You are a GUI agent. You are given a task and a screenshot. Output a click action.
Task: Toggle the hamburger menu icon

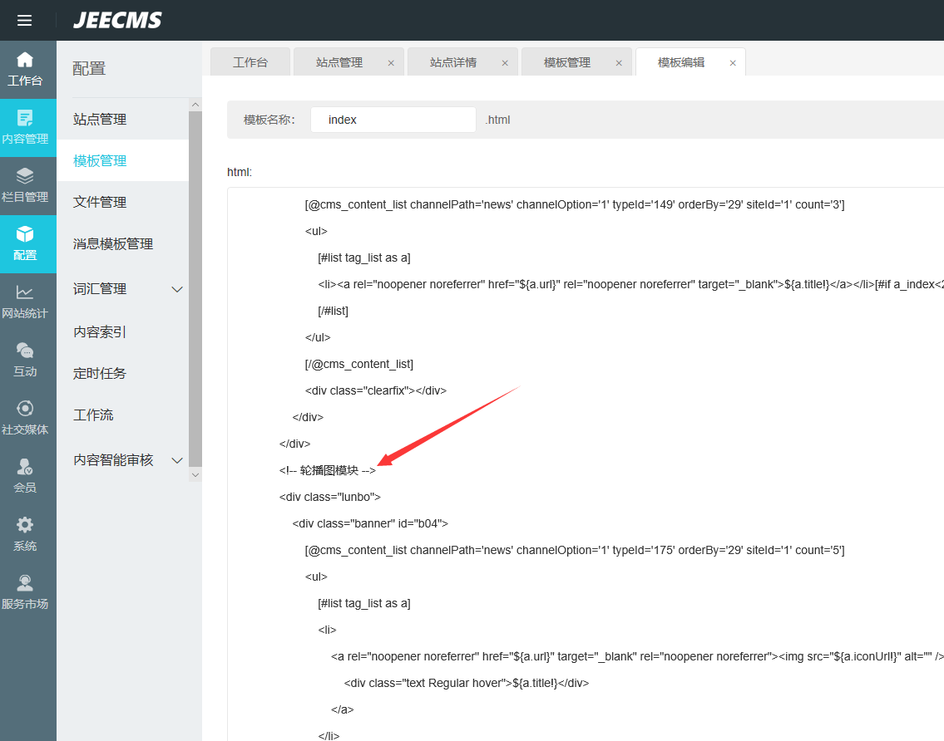point(24,21)
